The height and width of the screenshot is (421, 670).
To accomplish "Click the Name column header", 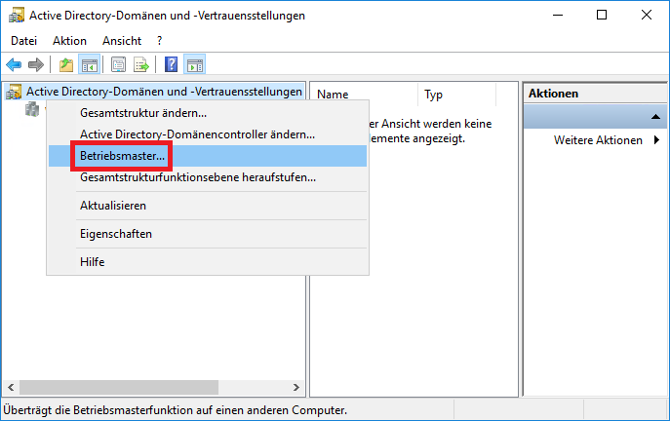I will [334, 95].
